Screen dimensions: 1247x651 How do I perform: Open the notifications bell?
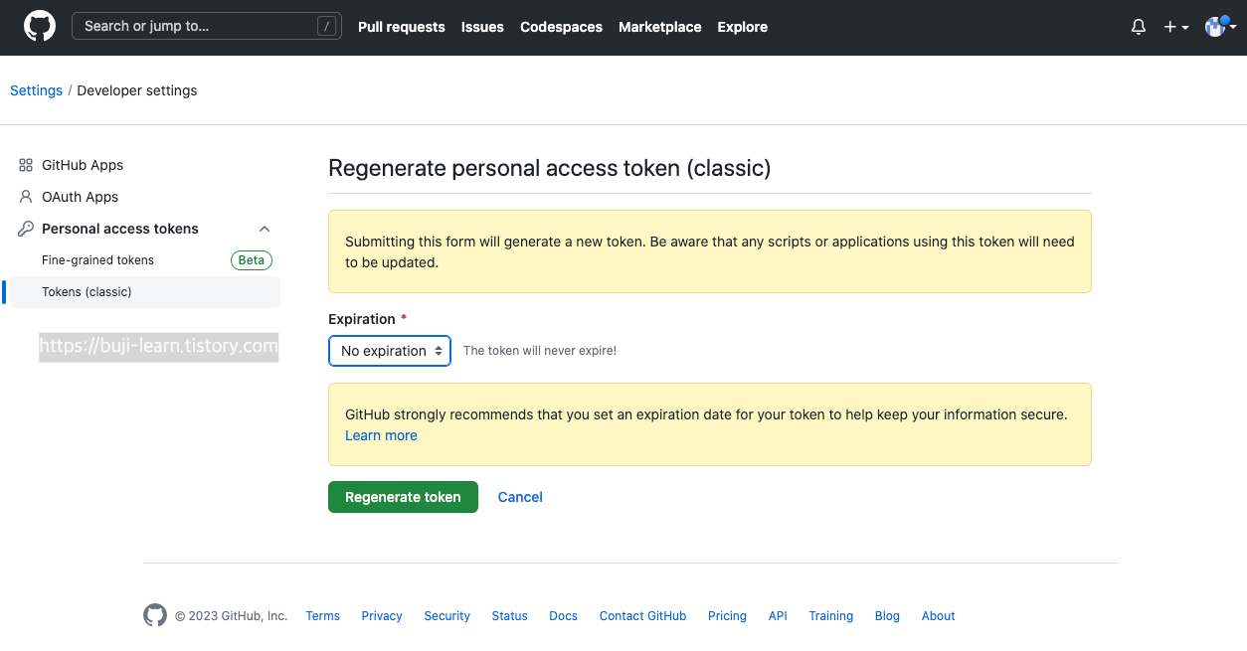point(1139,28)
